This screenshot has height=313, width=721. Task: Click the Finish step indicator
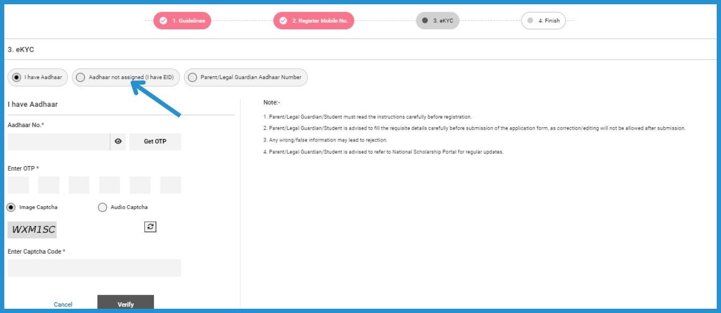[543, 21]
